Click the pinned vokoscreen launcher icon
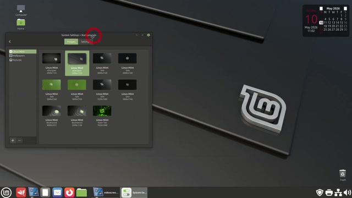The image size is (352, 198). [34, 193]
